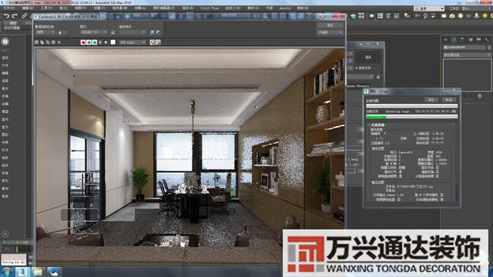Open Environment and Effects icon in frame window

158,32
